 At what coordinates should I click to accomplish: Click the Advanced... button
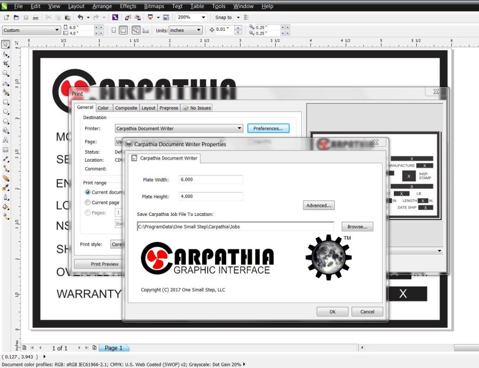click(x=319, y=205)
